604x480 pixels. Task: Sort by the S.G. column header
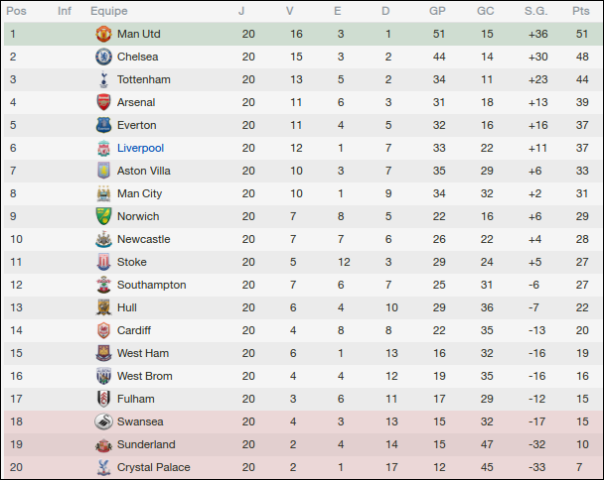point(537,11)
